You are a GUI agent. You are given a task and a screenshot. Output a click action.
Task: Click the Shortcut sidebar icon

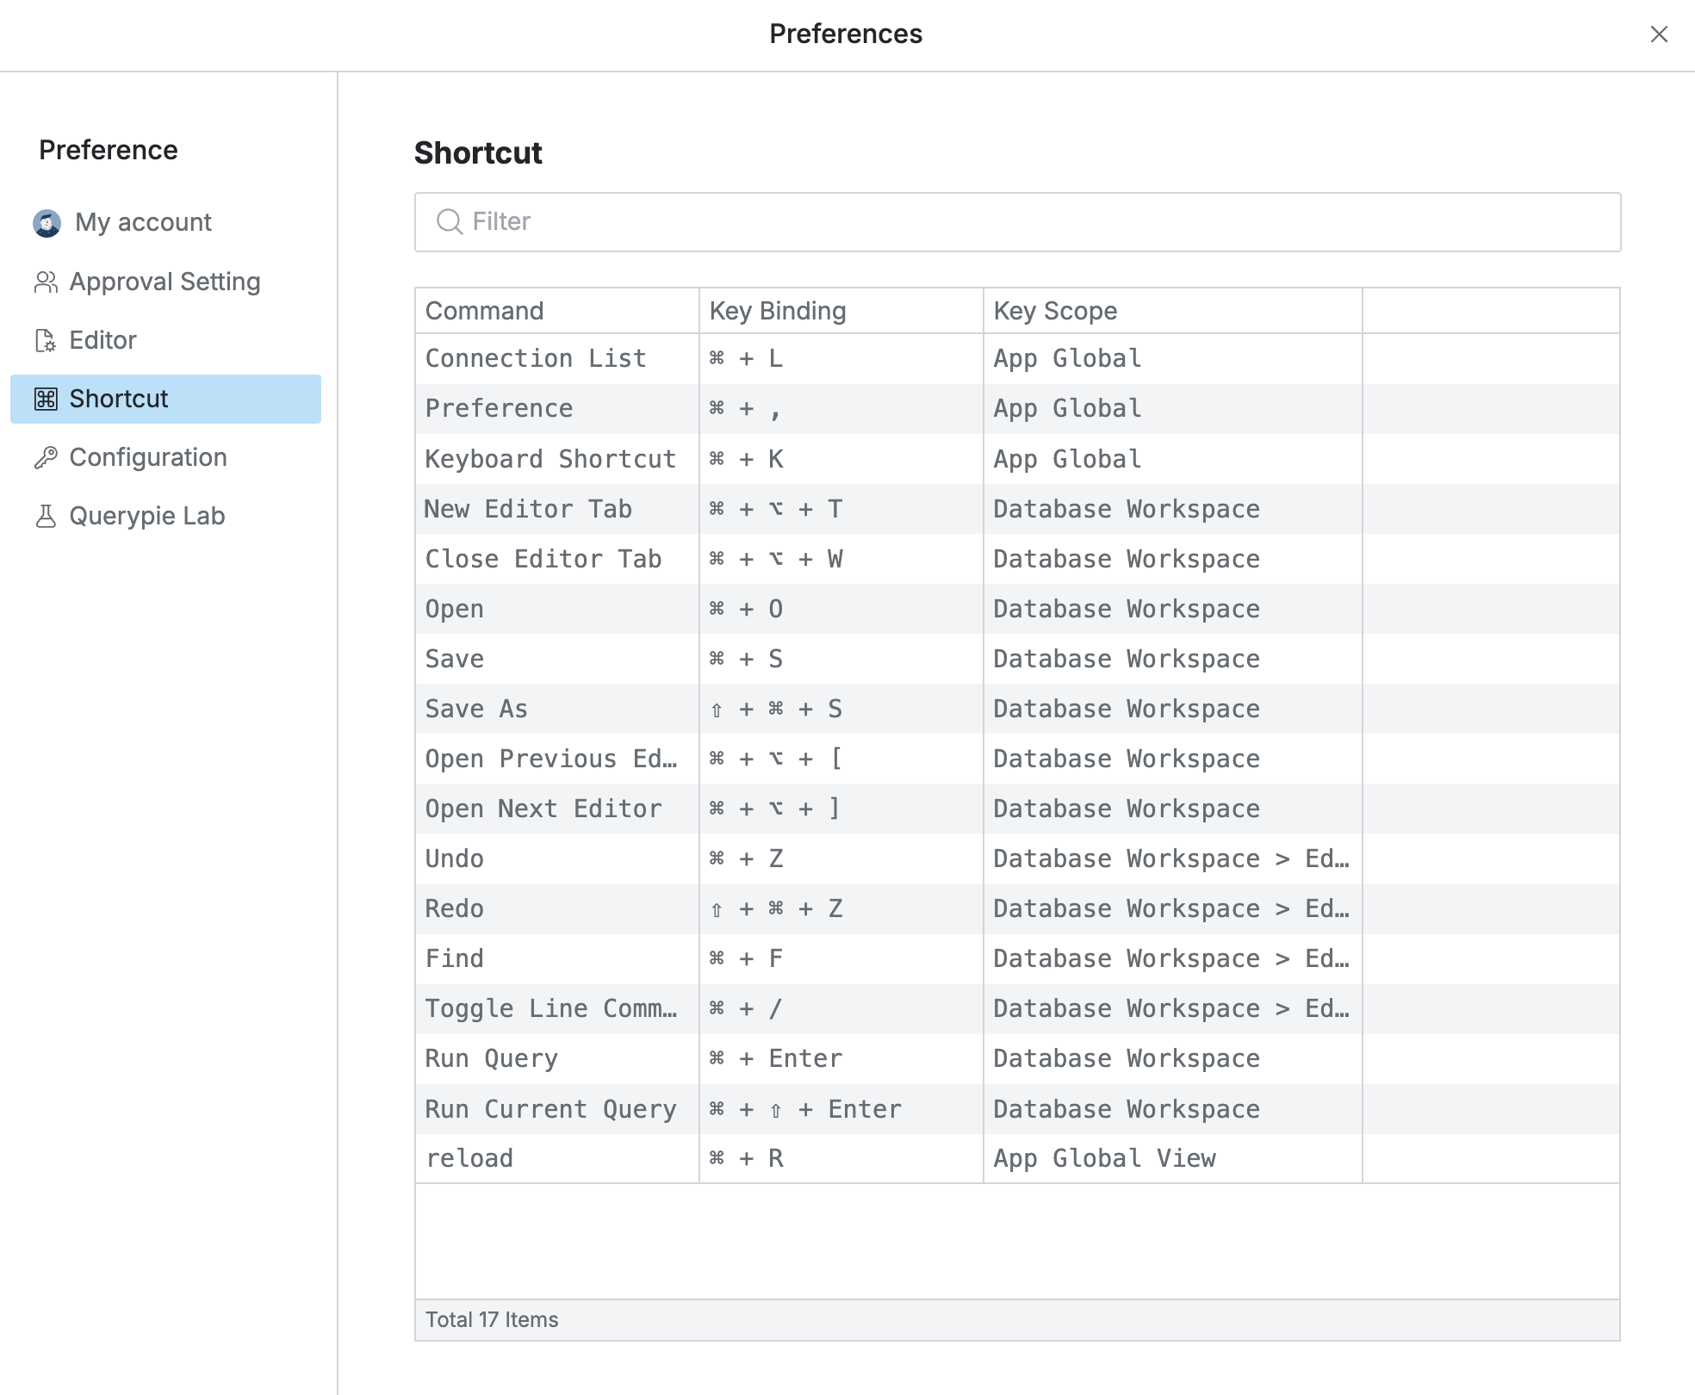45,399
